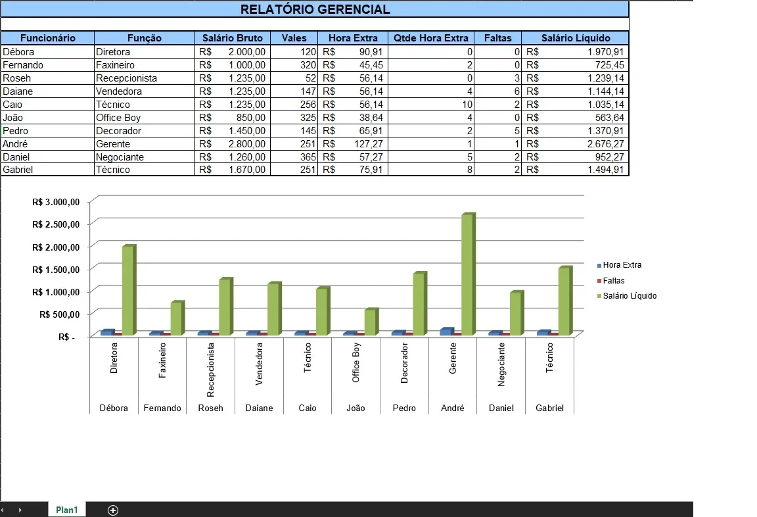The image size is (757, 517).
Task: Select the Diretora function cell in table
Action: point(145,52)
